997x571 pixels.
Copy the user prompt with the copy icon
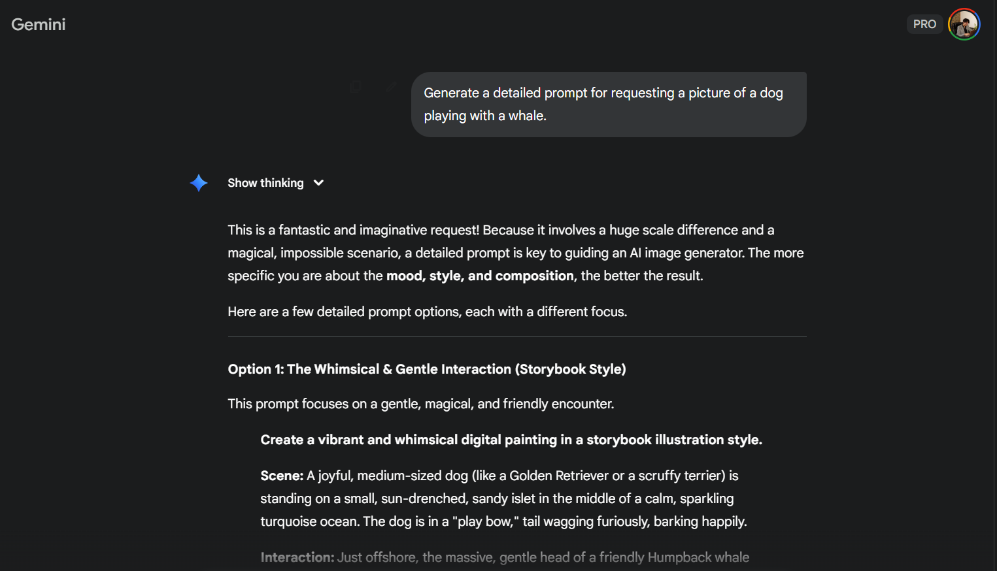(356, 86)
